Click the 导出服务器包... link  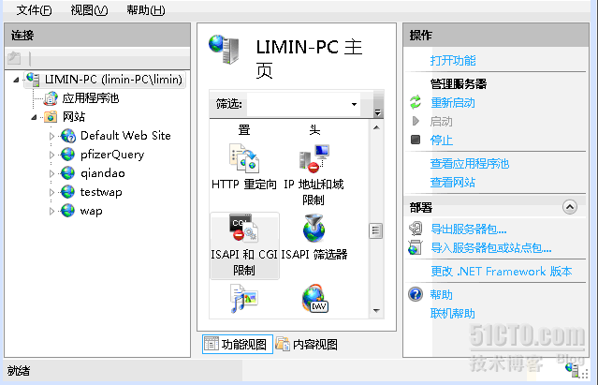[x=469, y=229]
